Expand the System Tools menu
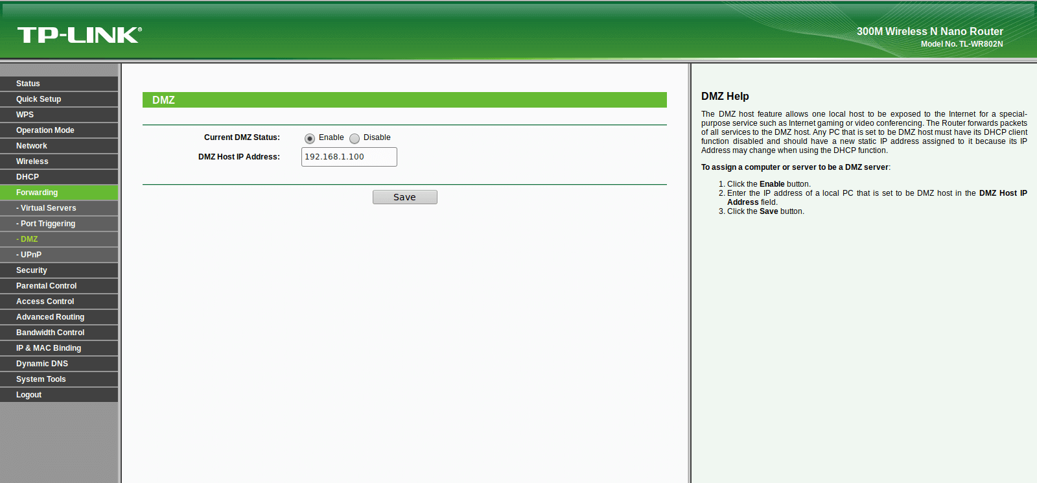 coord(59,379)
